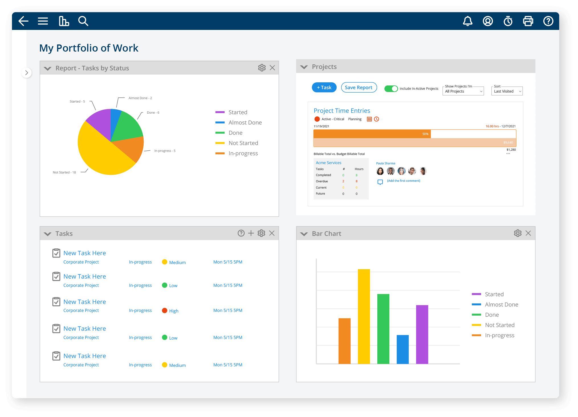The width and height of the screenshot is (578, 417).
Task: Open the Bar Chart widget settings gear
Action: tap(518, 233)
